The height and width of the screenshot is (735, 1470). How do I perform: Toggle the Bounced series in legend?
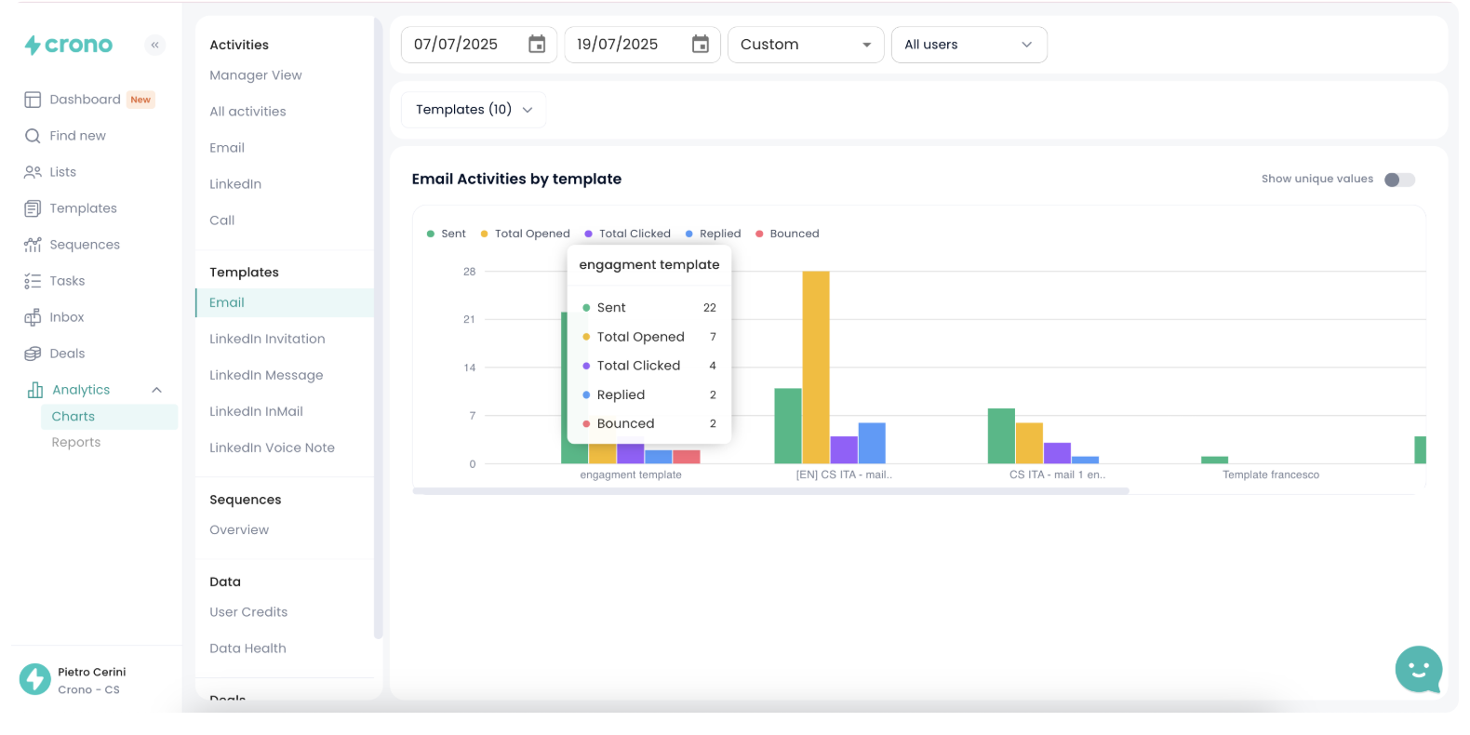(786, 234)
